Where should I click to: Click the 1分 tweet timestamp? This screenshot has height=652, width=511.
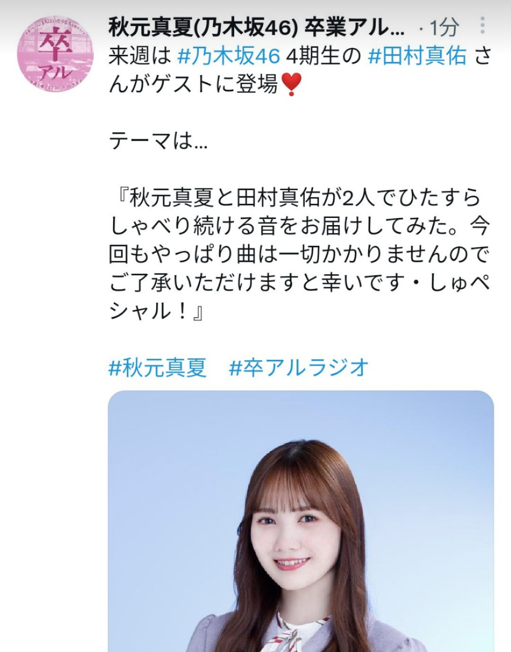coord(444,27)
